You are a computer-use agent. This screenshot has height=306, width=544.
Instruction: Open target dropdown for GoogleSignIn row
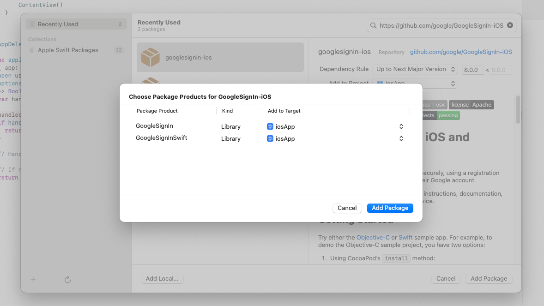click(x=401, y=126)
